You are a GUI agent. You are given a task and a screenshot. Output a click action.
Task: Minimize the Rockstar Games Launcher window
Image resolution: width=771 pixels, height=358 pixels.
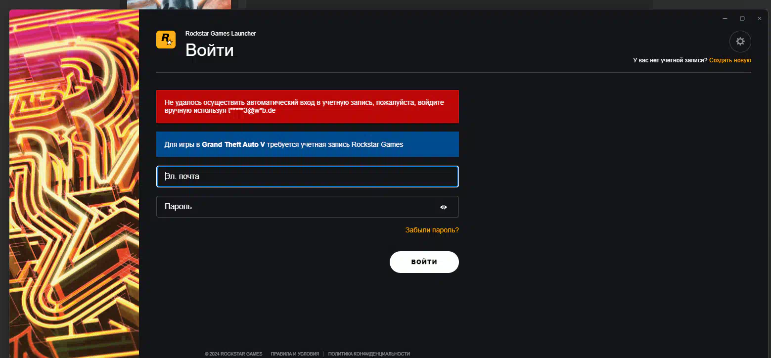point(725,19)
